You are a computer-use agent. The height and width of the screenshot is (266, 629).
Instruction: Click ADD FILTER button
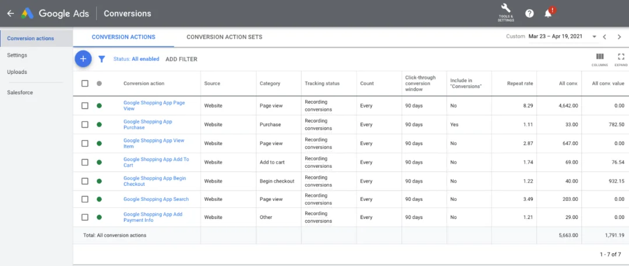pos(181,59)
